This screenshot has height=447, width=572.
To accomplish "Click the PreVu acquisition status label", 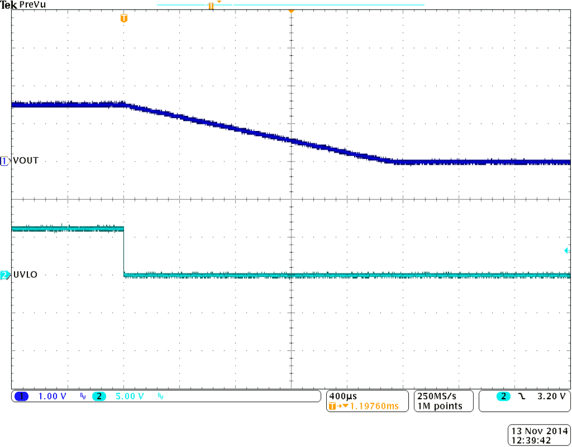I will [x=34, y=4].
